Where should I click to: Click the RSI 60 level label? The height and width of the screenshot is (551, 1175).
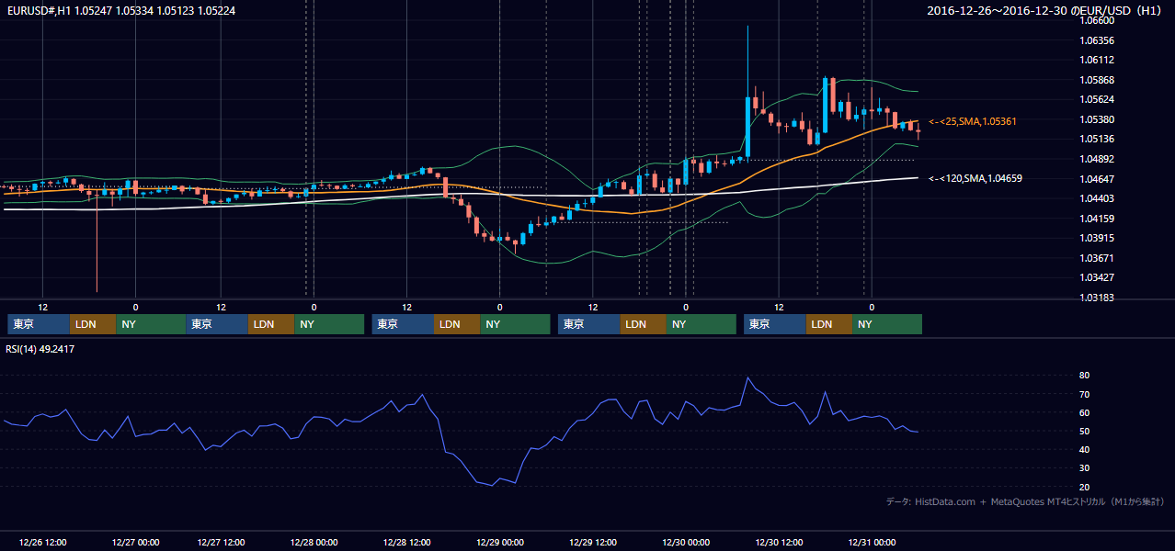coord(1085,412)
